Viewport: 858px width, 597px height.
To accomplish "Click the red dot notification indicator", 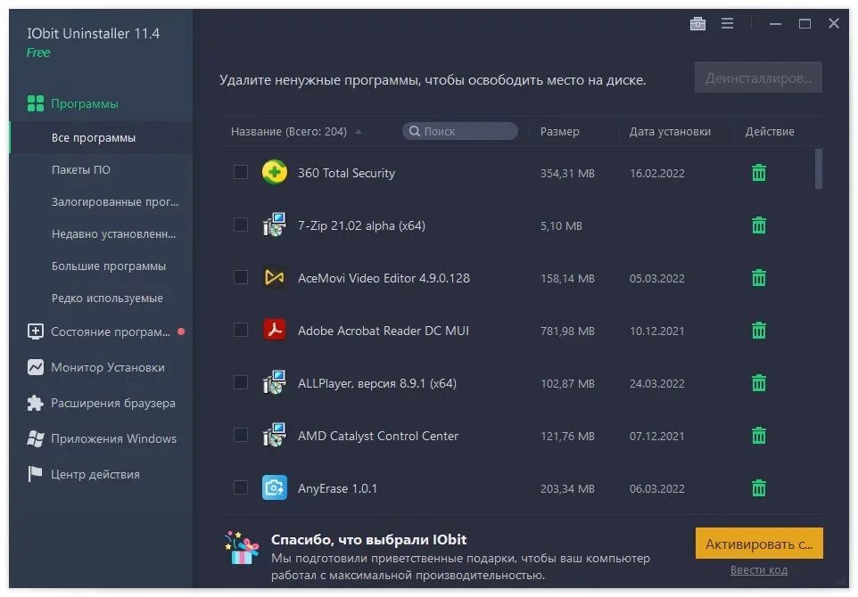I will coord(181,331).
